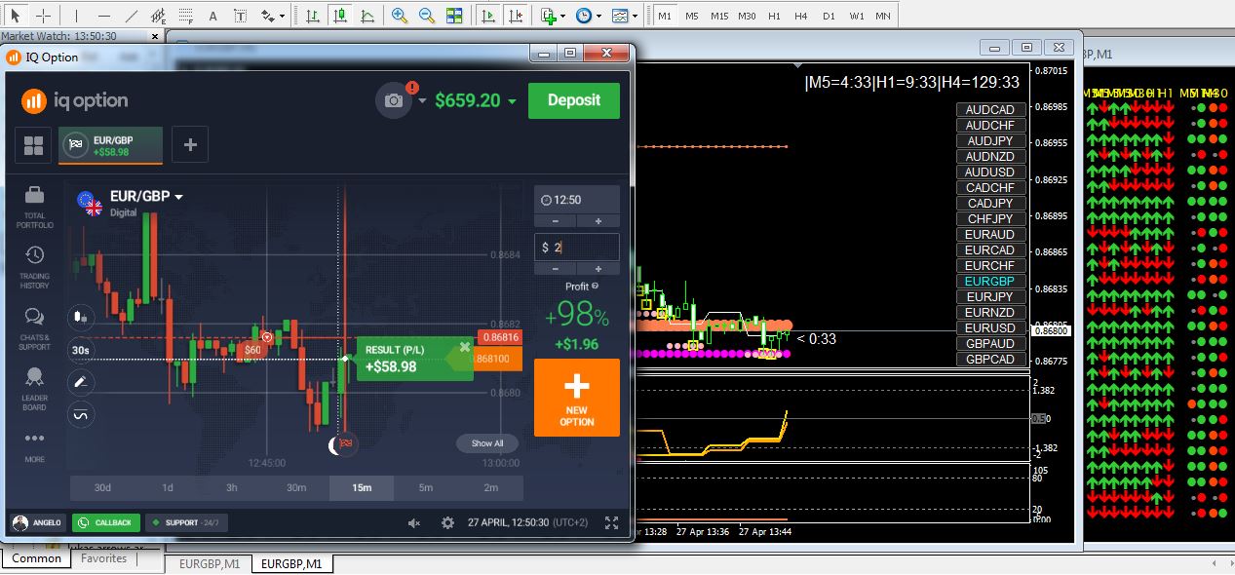Open the indicators wave icon
Image resolution: width=1235 pixels, height=575 pixels.
81,415
